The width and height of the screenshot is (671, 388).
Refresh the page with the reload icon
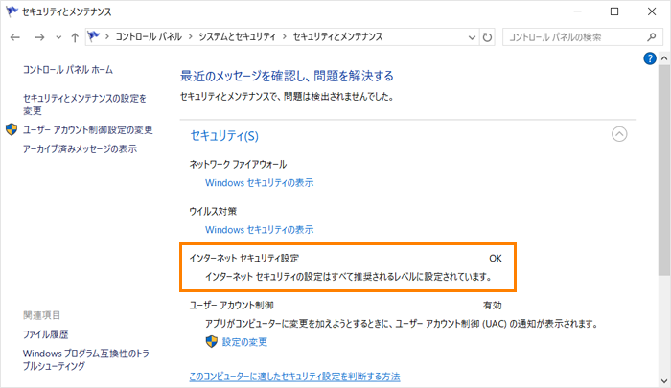[487, 37]
